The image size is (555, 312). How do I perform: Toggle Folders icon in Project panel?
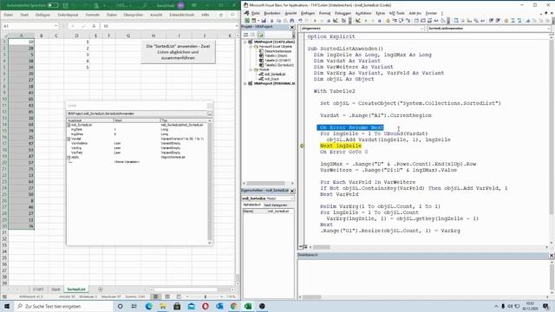260,35
